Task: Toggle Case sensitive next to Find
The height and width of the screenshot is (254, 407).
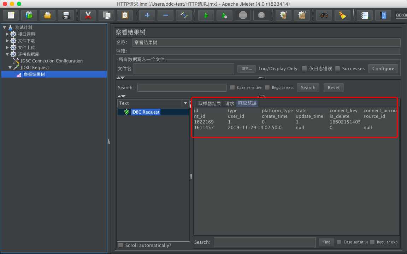Action: tap(339, 242)
